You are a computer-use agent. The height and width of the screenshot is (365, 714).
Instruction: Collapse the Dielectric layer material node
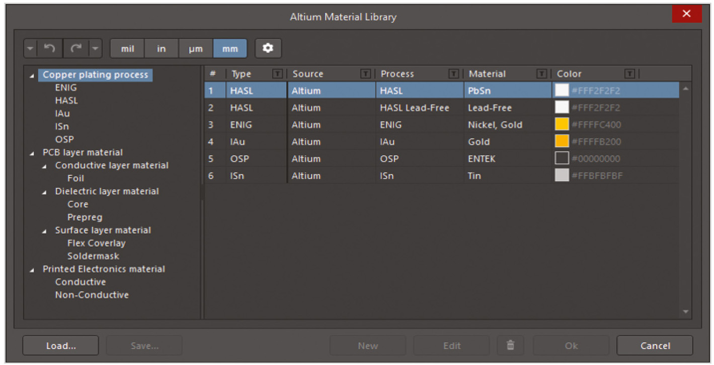pos(45,192)
